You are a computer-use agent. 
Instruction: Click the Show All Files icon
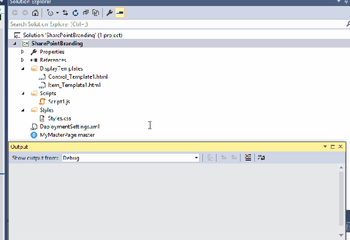tap(96, 13)
